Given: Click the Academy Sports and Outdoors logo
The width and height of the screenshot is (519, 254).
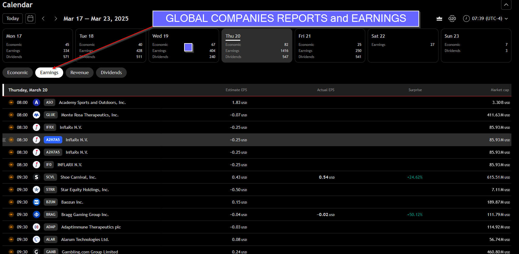Looking at the screenshot, I should pos(36,102).
